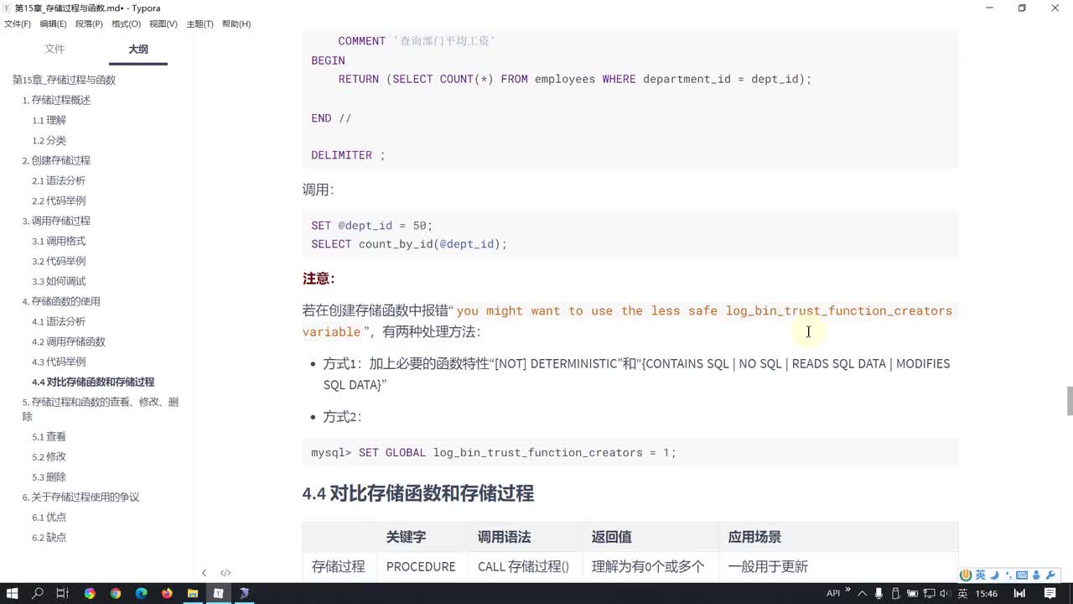Go to outline item 1. 存储过程概述

[56, 100]
